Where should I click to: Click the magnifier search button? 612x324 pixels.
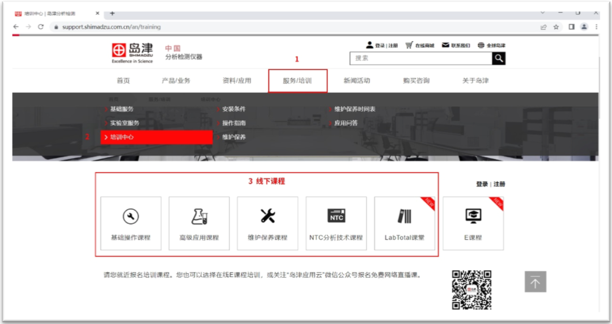[499, 58]
